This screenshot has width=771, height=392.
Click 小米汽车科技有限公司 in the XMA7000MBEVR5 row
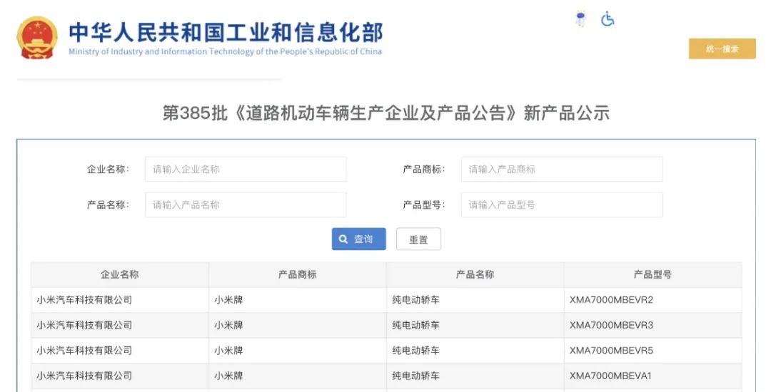click(x=84, y=350)
